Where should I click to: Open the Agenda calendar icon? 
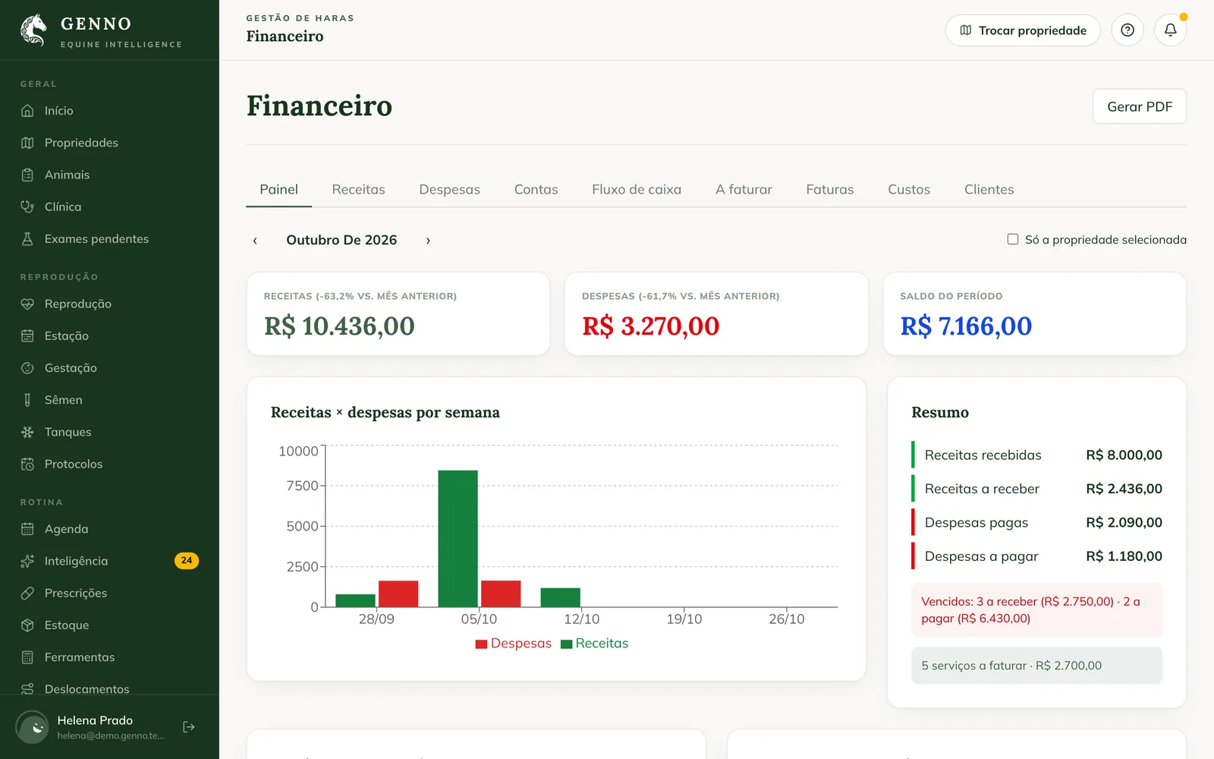point(27,529)
